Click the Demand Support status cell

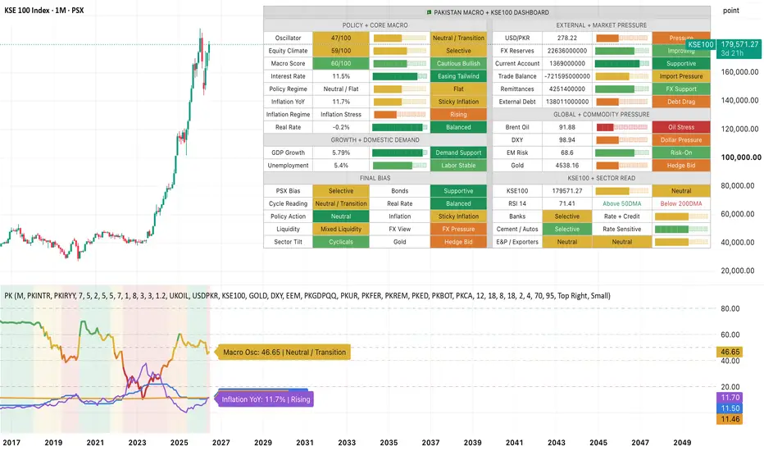tap(458, 153)
